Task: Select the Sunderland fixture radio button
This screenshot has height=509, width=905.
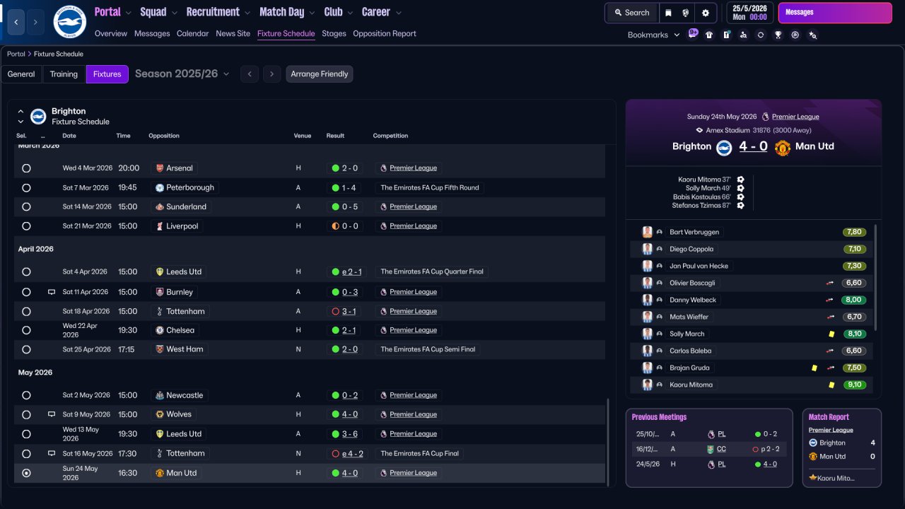Action: coord(26,207)
